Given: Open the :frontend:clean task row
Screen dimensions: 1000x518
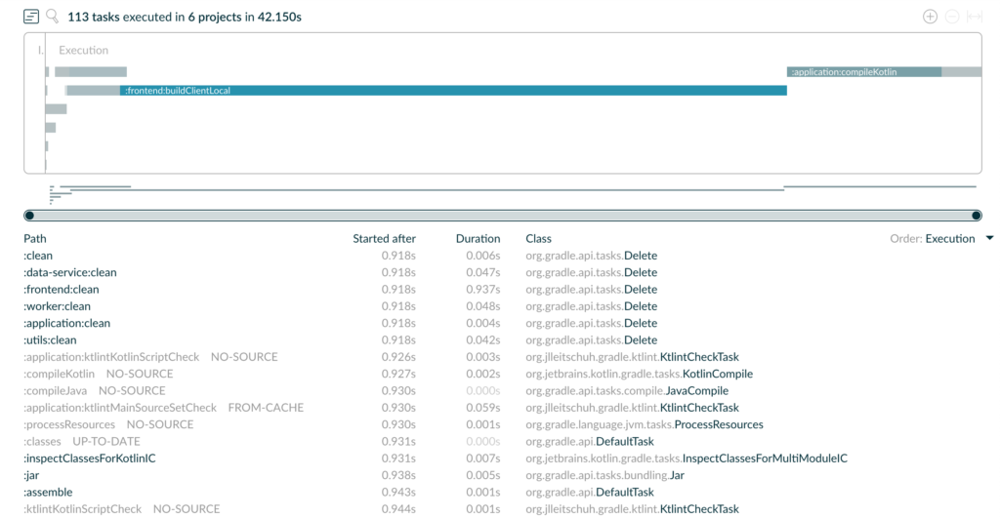Looking at the screenshot, I should coord(62,290).
